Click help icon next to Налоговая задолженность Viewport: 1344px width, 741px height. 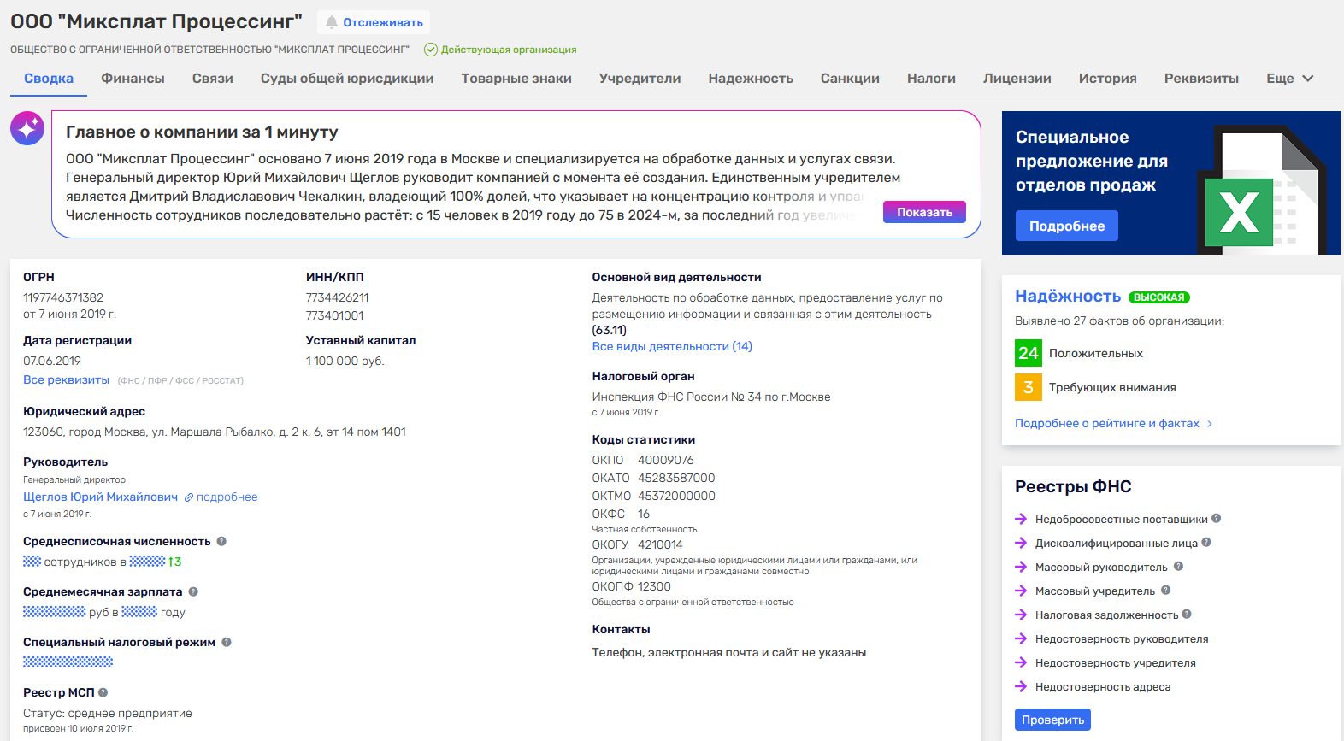tap(1187, 614)
